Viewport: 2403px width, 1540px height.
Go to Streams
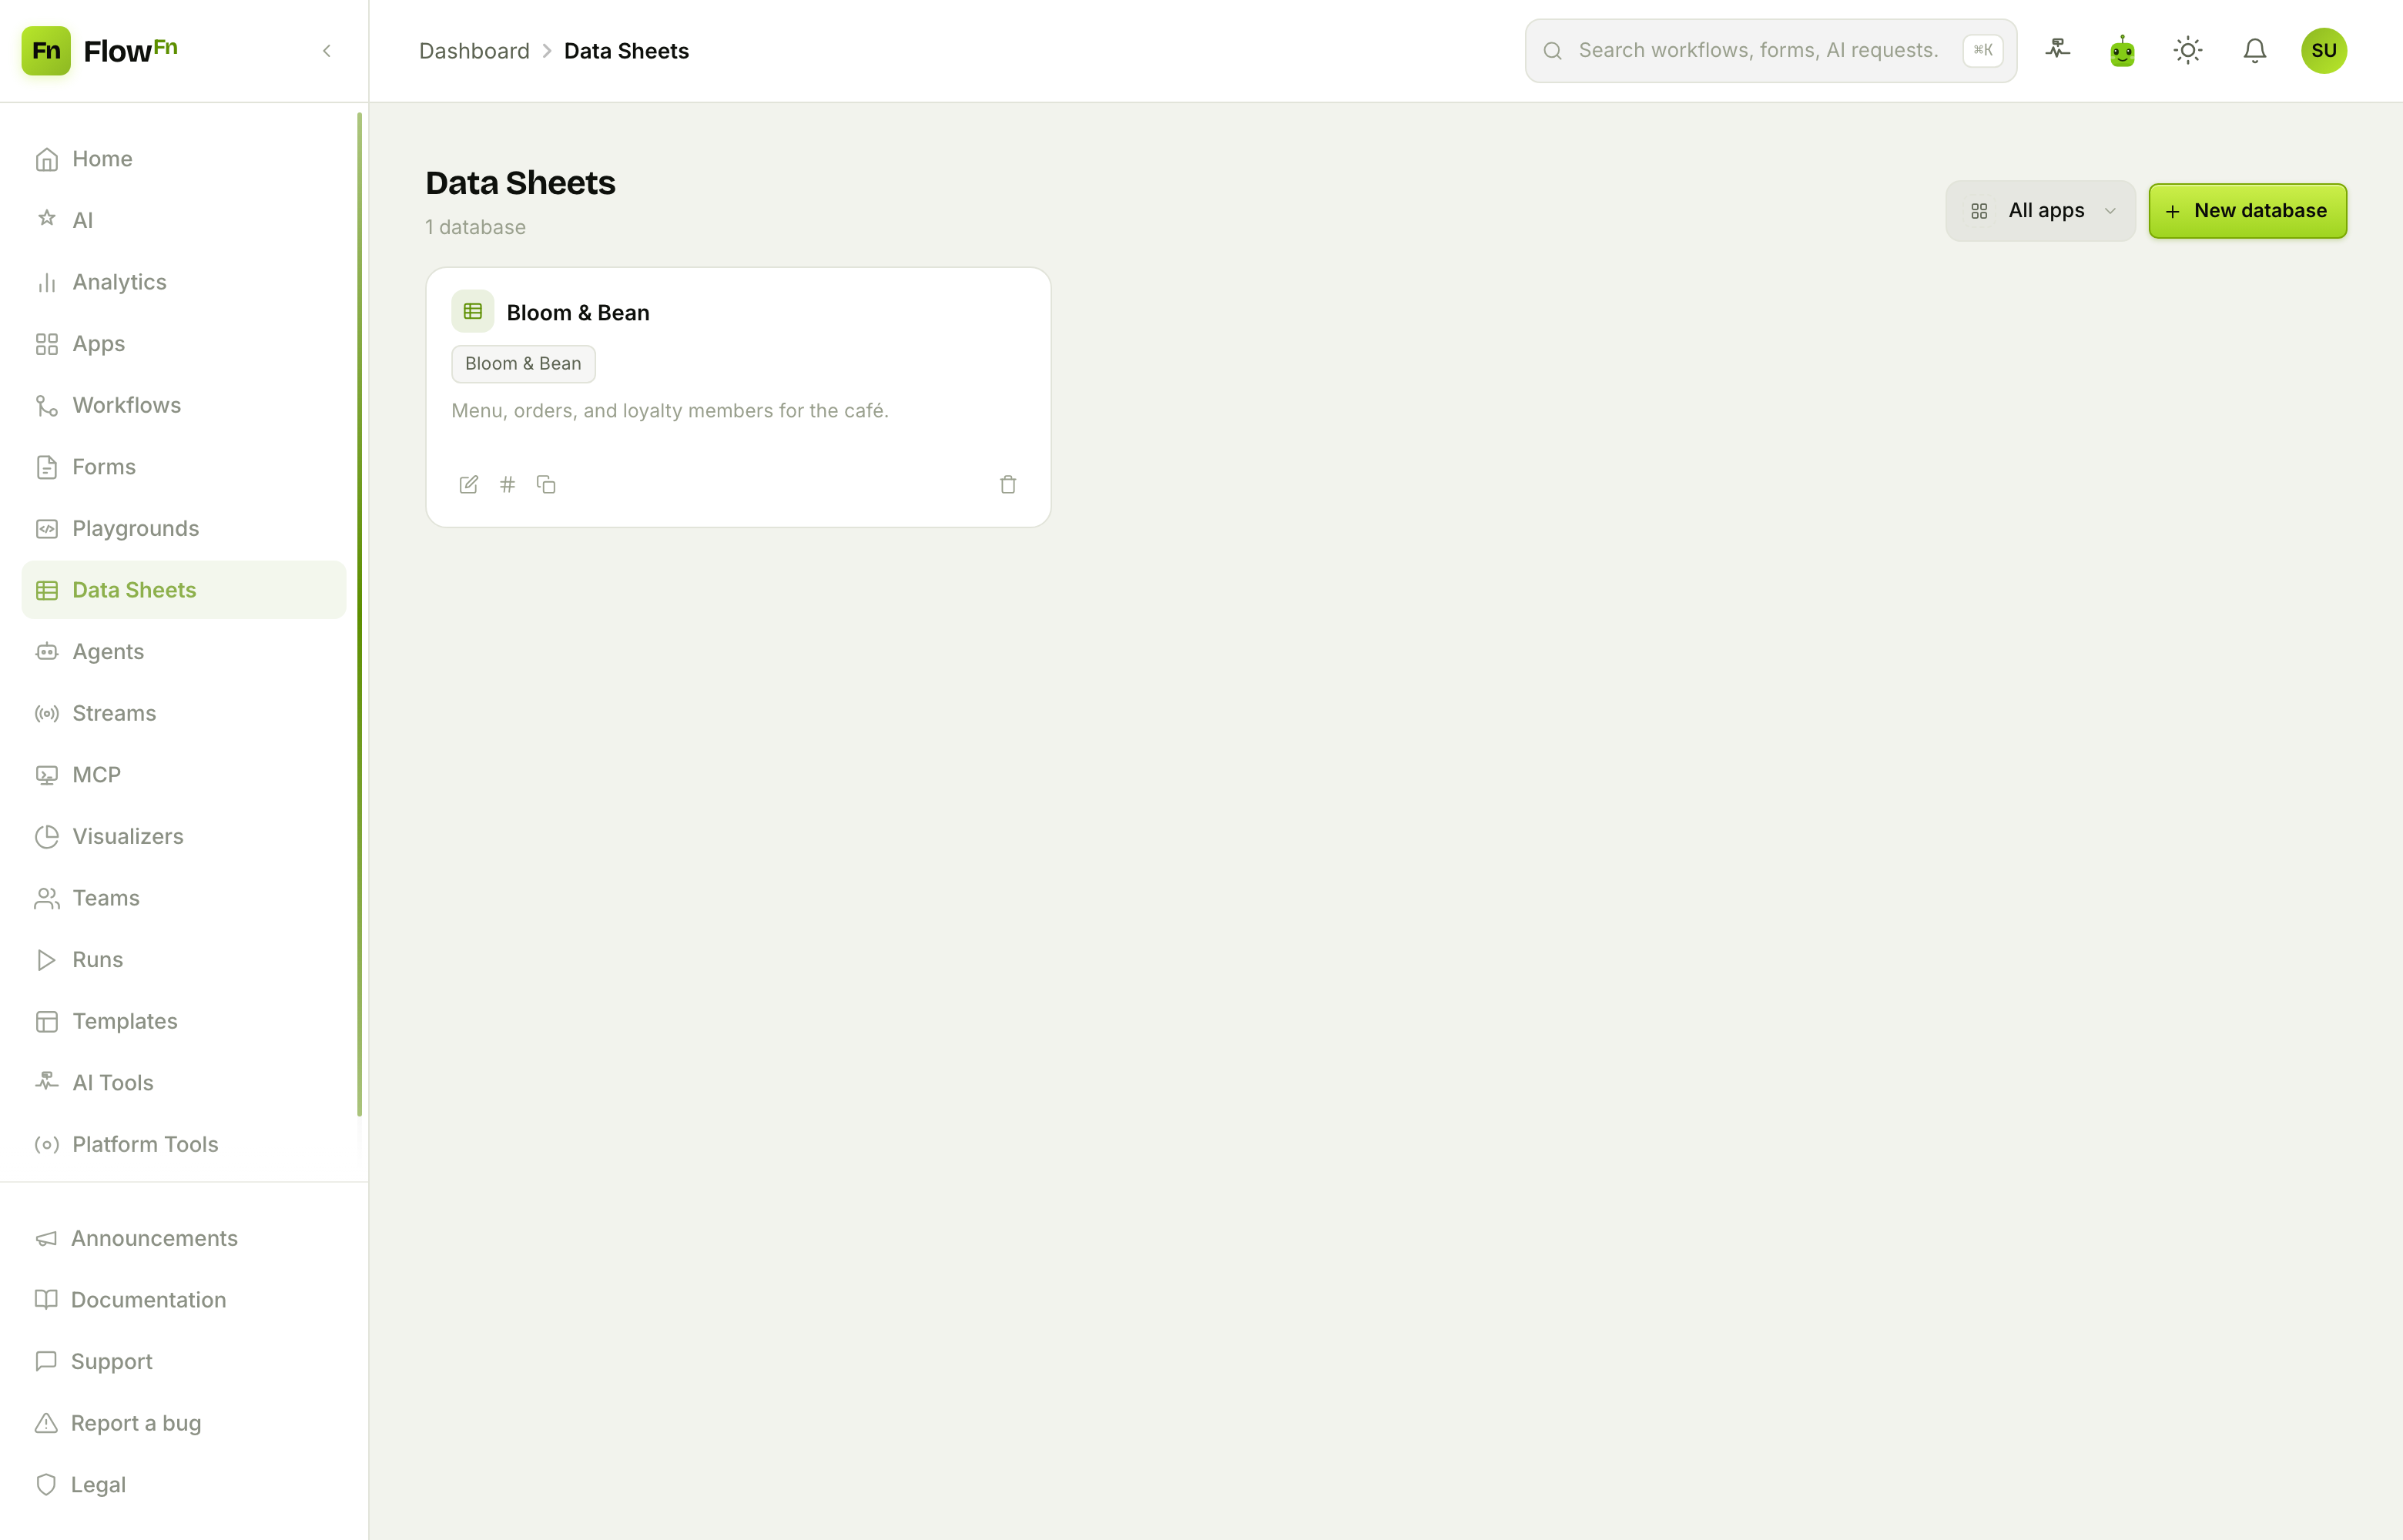184,713
